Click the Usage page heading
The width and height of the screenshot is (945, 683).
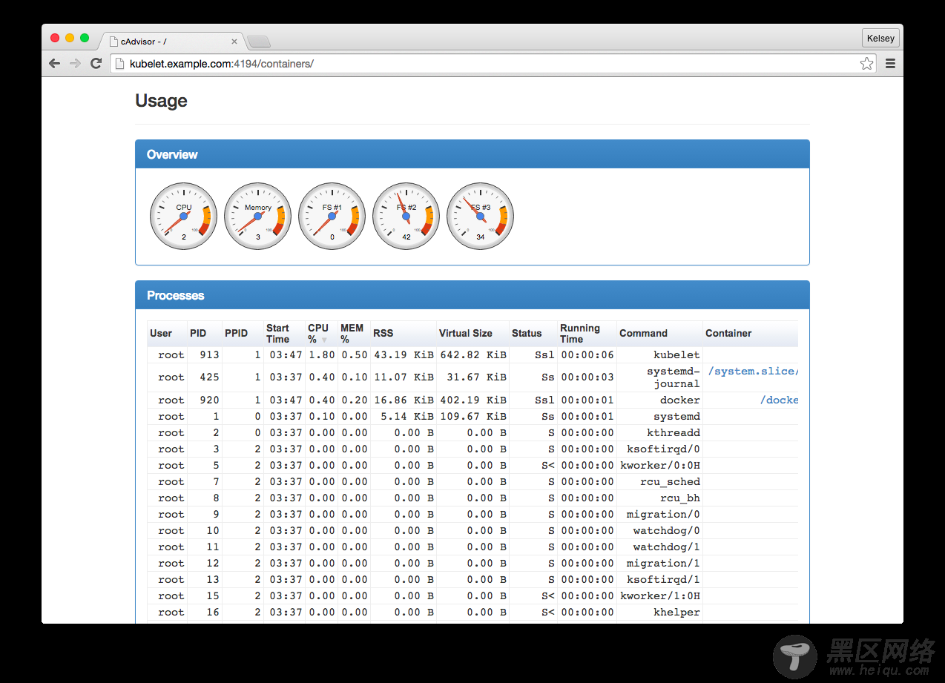click(x=161, y=101)
